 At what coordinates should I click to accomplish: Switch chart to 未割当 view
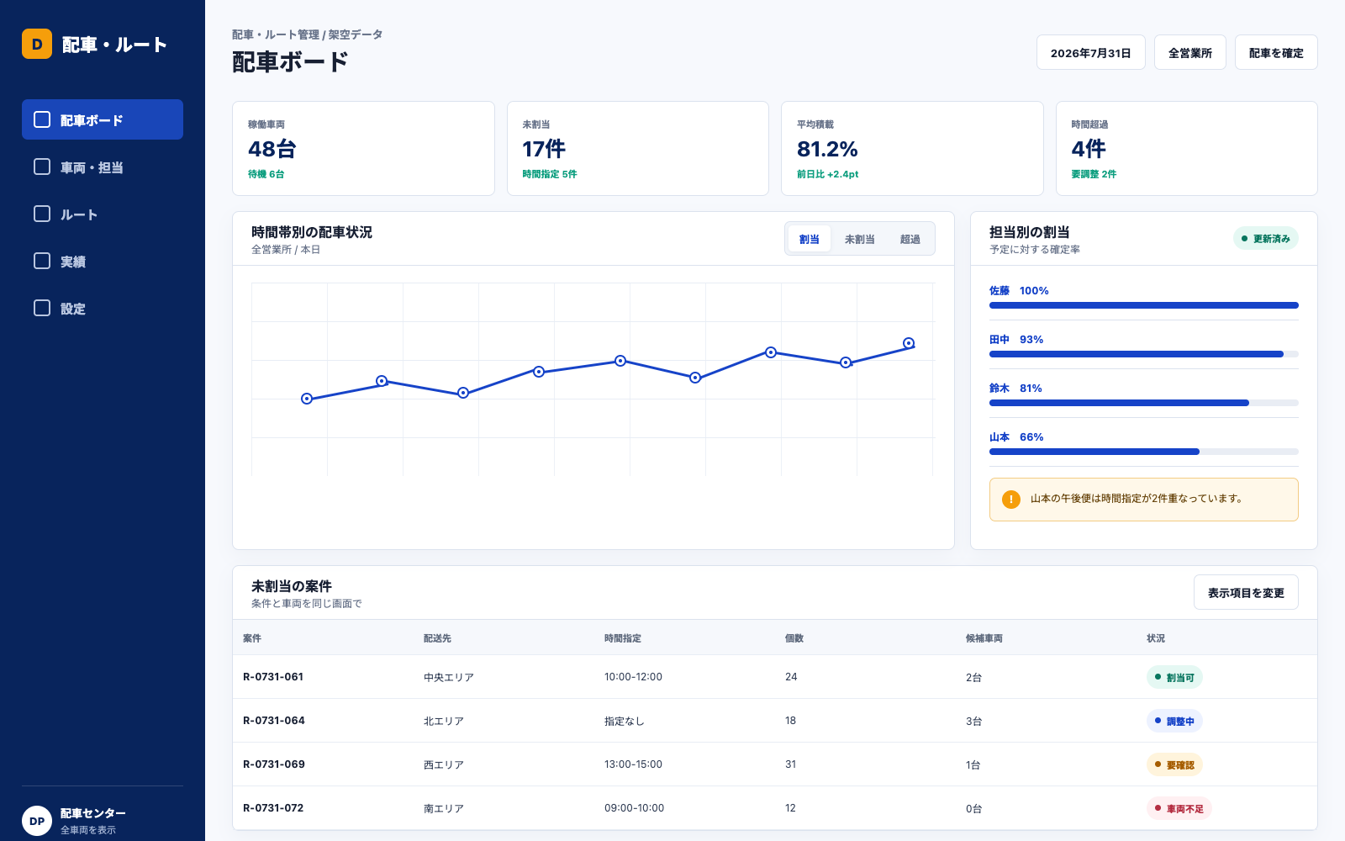click(860, 239)
